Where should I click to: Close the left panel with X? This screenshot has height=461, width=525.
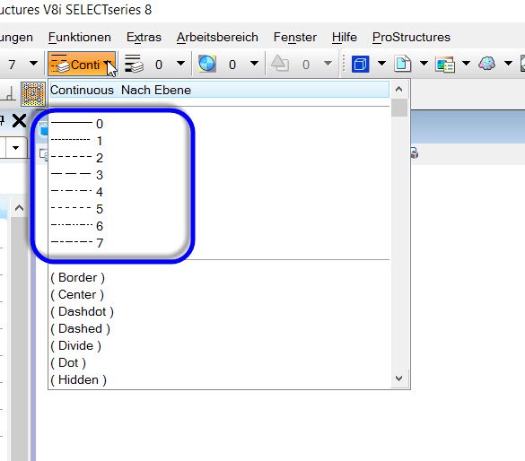pyautogui.click(x=19, y=121)
